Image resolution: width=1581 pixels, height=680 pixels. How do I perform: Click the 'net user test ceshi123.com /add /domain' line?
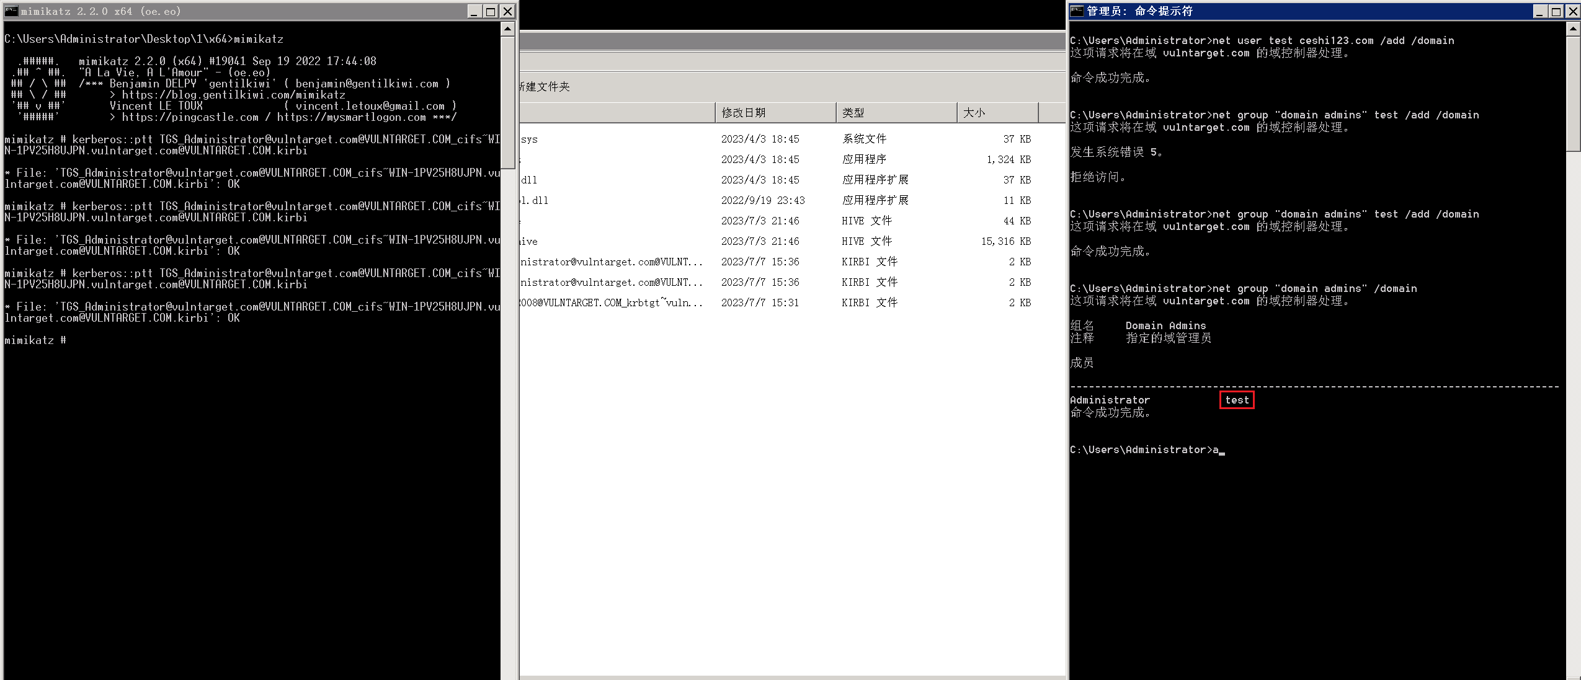(x=1262, y=41)
